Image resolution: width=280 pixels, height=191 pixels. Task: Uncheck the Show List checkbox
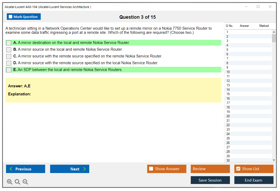(238, 169)
